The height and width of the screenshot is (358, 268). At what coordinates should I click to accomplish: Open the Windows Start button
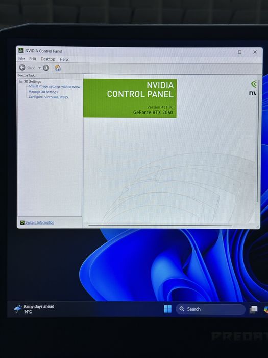pos(167,309)
